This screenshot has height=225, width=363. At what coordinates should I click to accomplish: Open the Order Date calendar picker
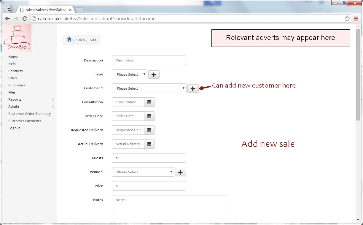149,116
